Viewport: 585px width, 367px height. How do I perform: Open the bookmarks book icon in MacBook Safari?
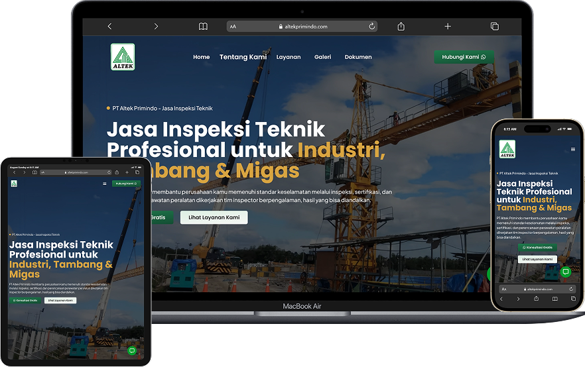pos(203,26)
